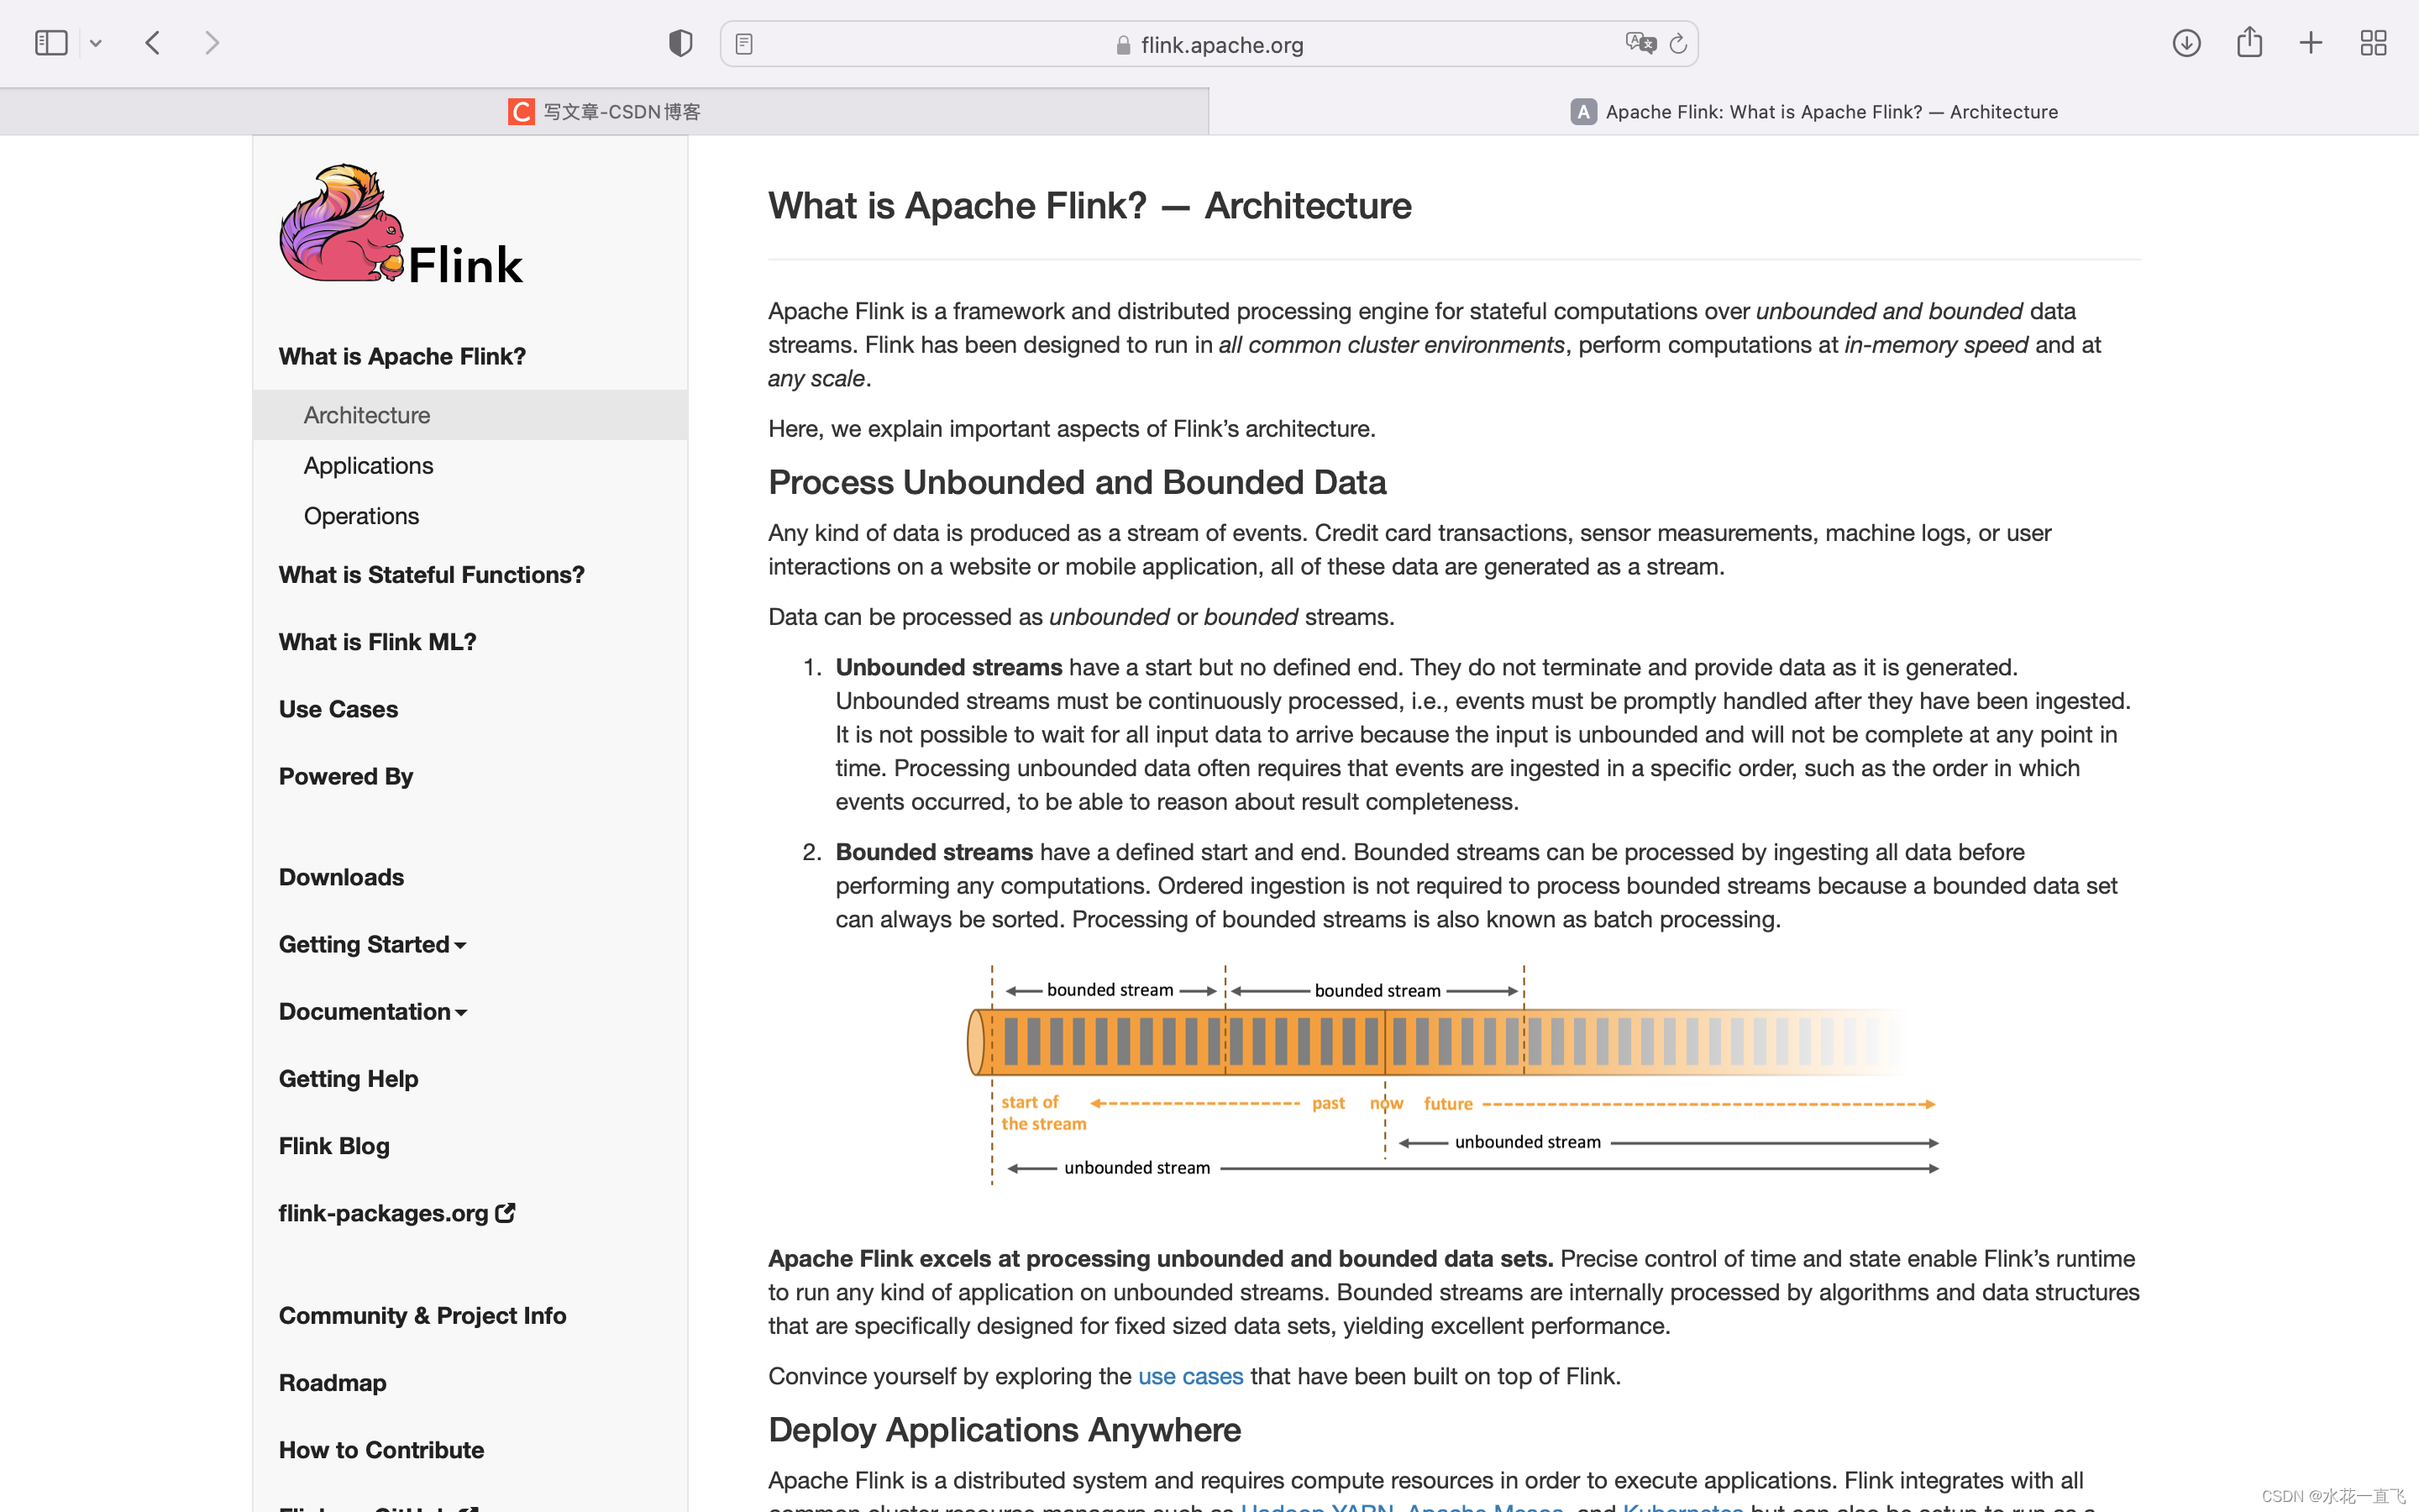Open What is Flink ML? link

click(378, 642)
